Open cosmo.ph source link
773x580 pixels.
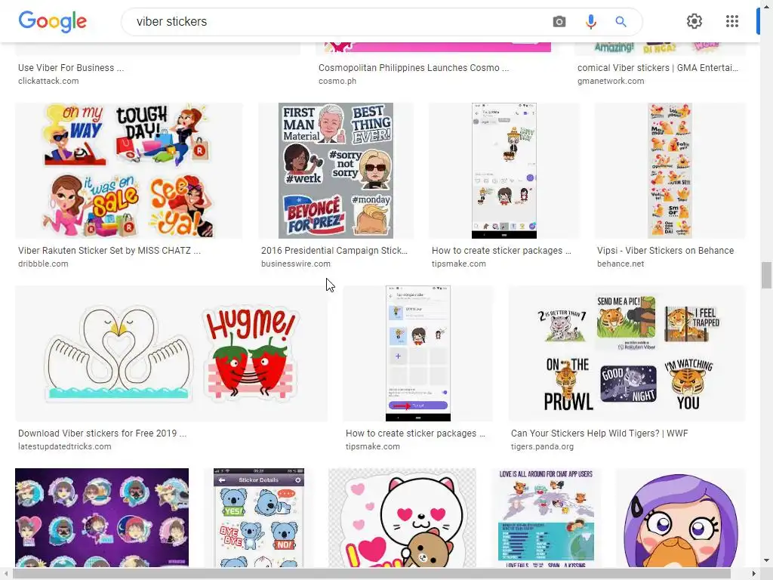[x=337, y=81]
